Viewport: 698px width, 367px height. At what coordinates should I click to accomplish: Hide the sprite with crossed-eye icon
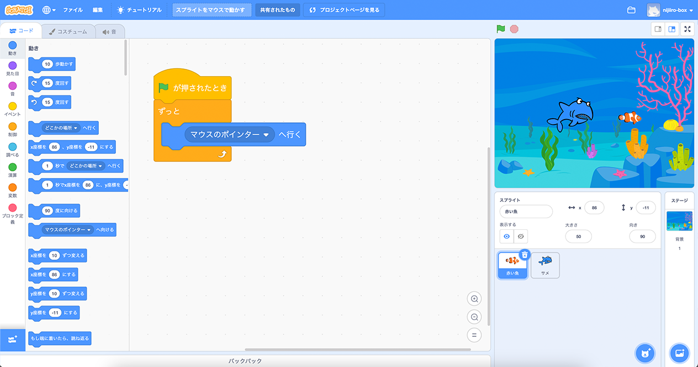tap(521, 236)
